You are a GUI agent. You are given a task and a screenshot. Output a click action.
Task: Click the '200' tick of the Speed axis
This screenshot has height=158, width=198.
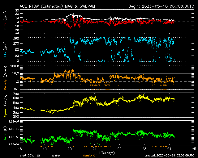click(16, 116)
